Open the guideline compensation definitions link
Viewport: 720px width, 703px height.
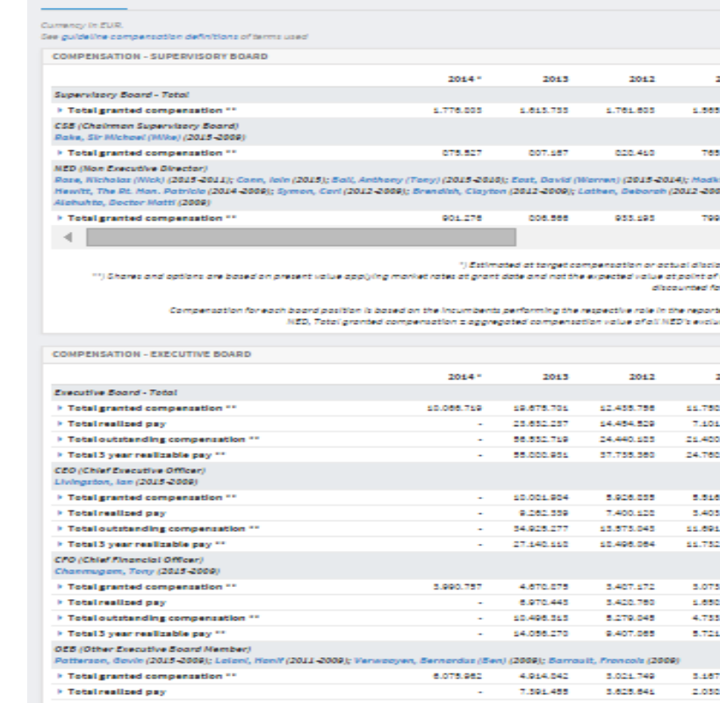(x=149, y=37)
